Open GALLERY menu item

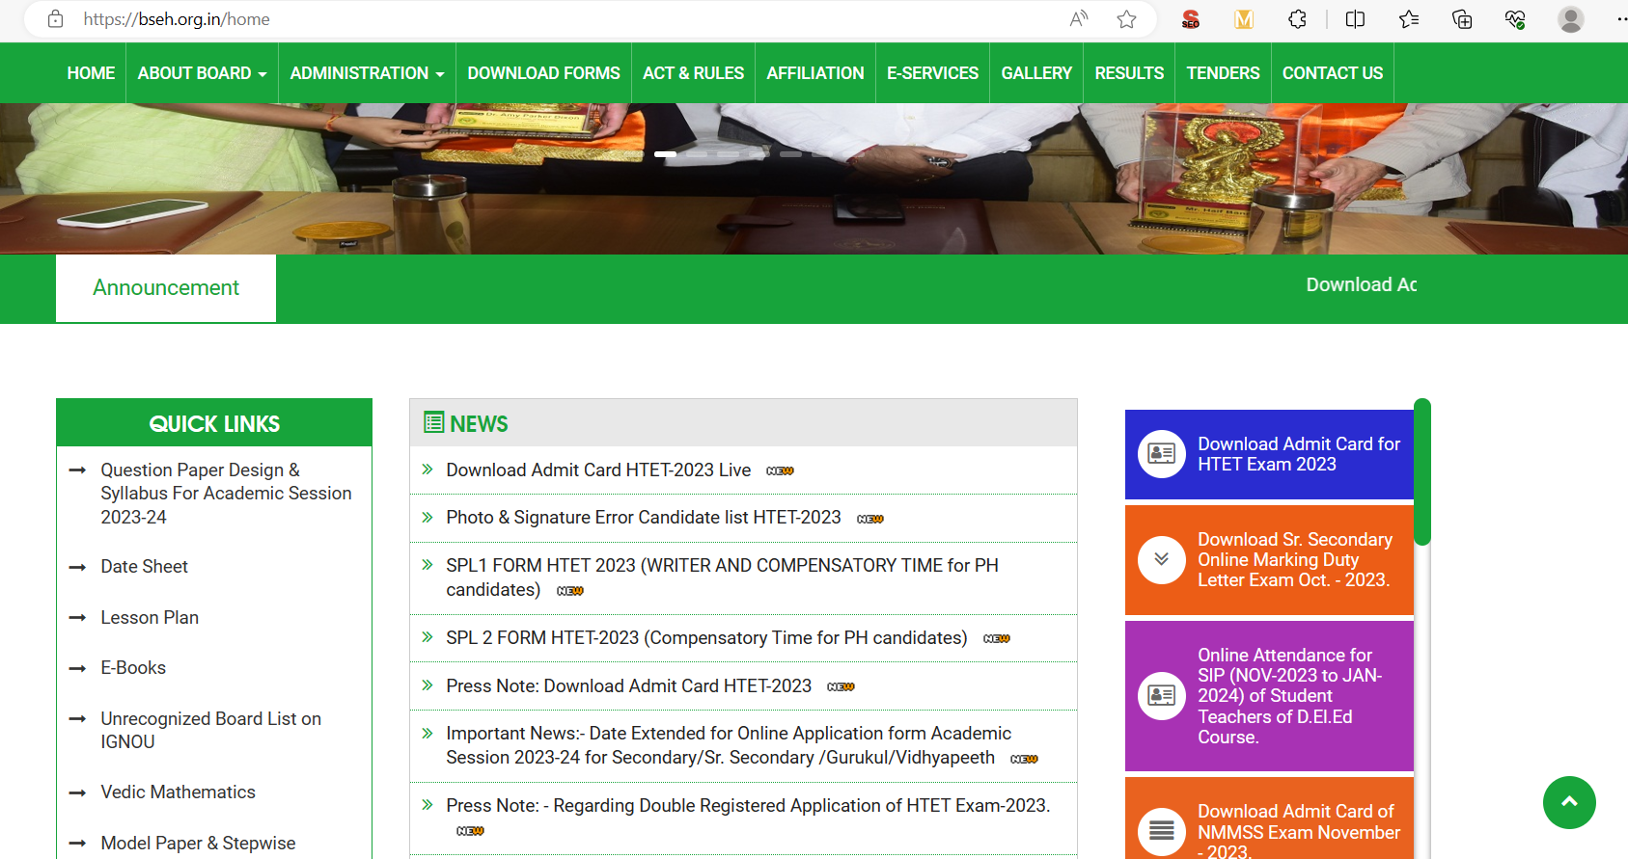coord(1036,73)
